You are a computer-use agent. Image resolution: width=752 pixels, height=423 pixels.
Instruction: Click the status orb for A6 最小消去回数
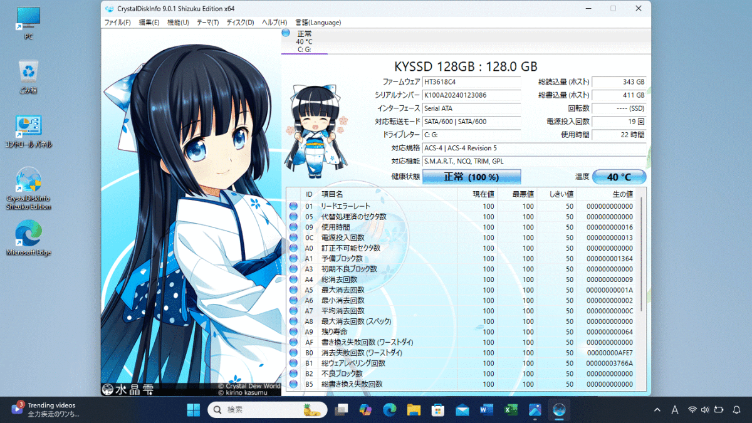pyautogui.click(x=293, y=300)
